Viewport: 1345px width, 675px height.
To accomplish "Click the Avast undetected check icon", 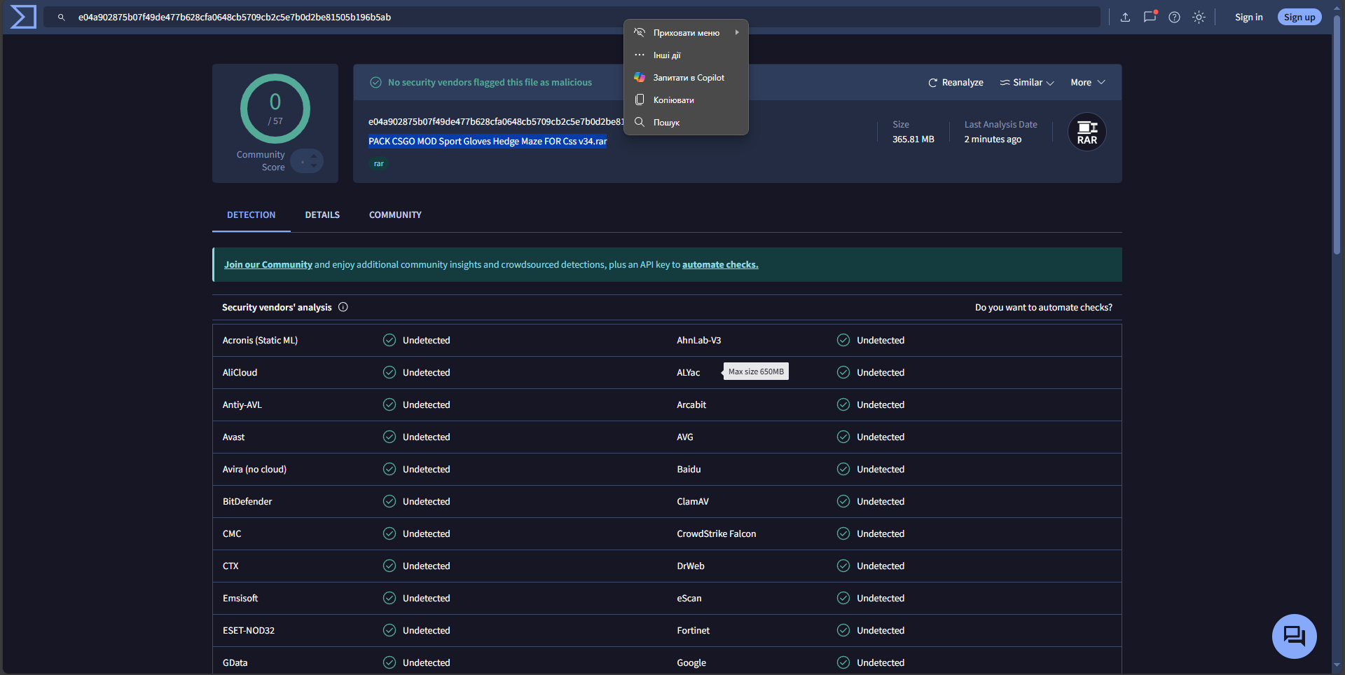I will (x=389, y=437).
